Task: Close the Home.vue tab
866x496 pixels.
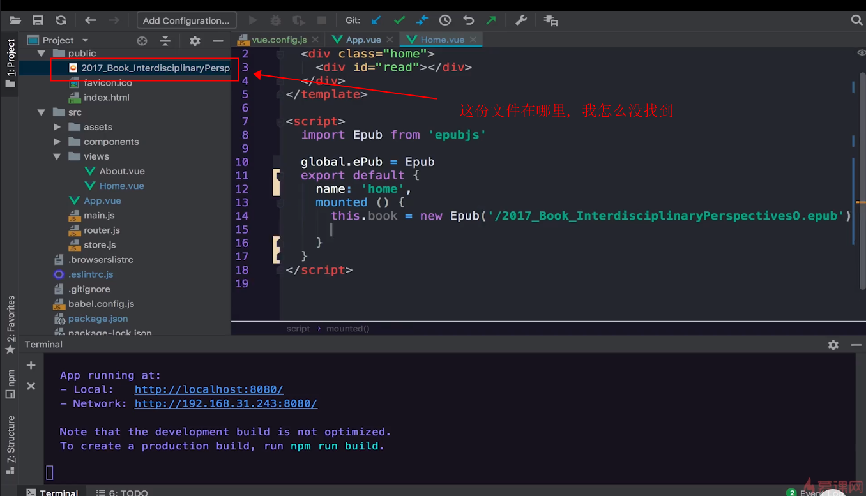Action: (473, 40)
